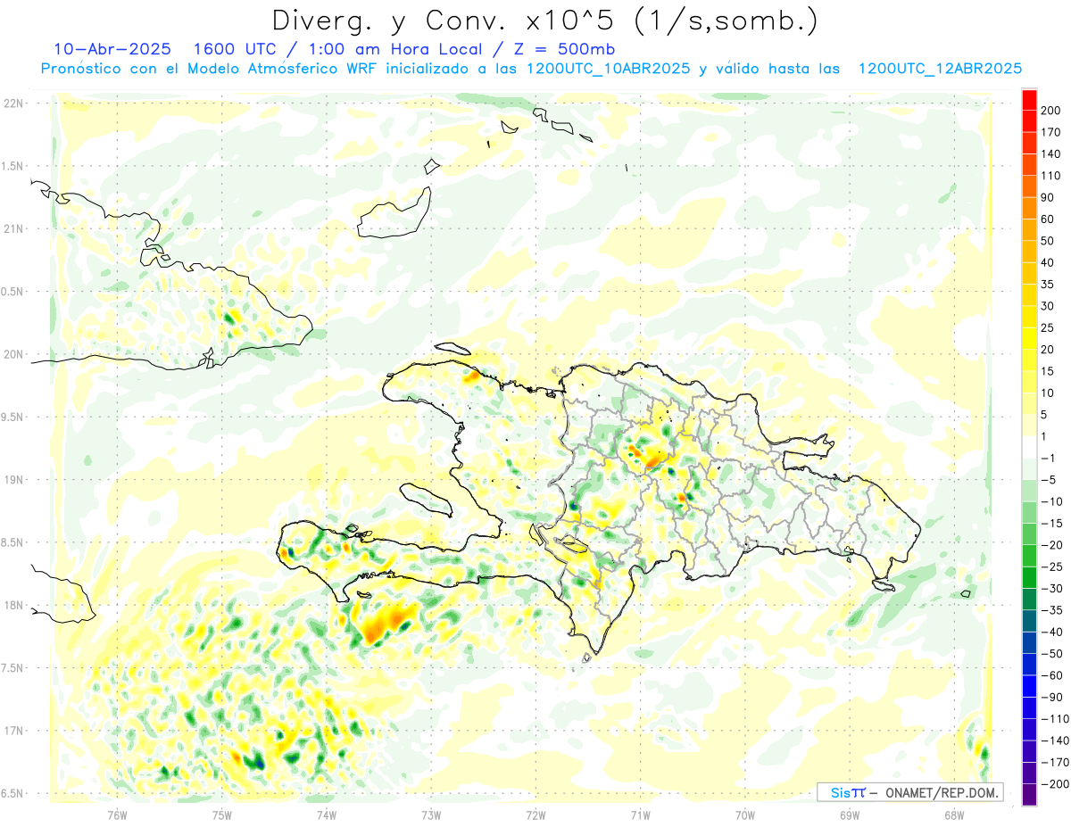Click the "-50" color bar label
This screenshot has width=1071, height=827.
coord(1053,654)
